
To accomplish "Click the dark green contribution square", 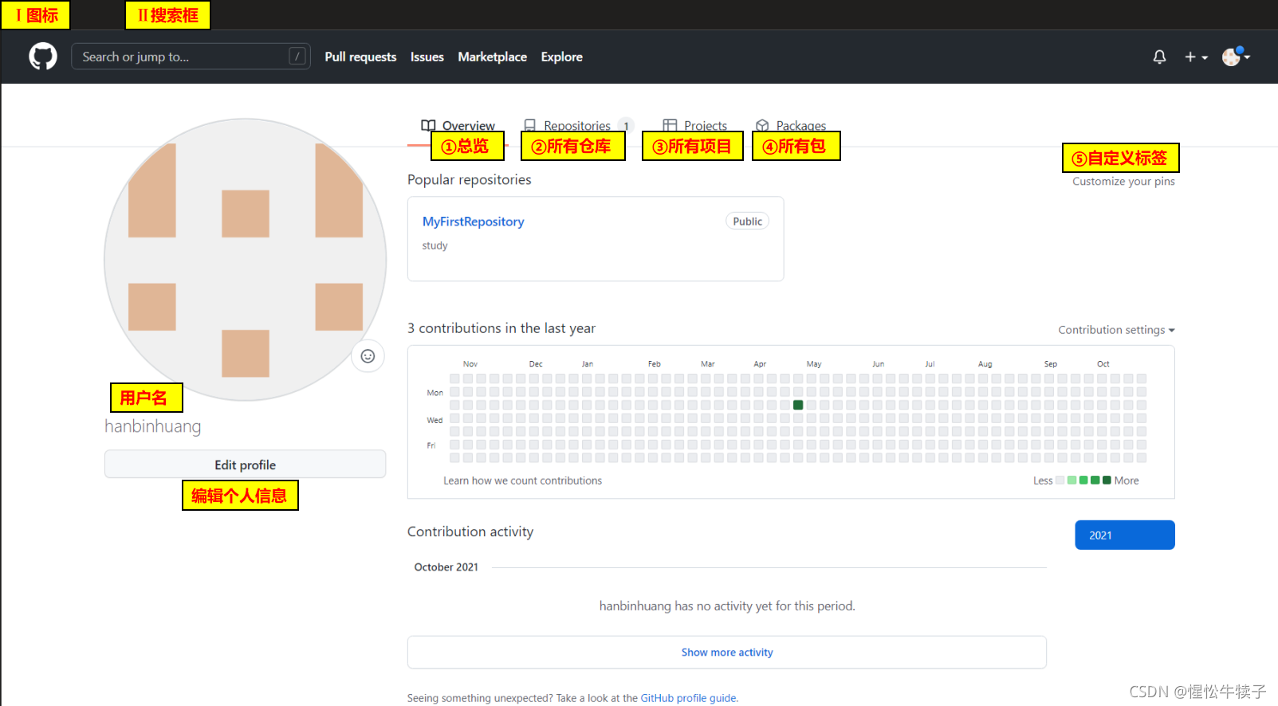I will [x=798, y=405].
